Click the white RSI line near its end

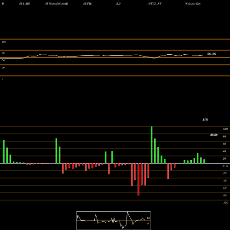tap(203, 55)
